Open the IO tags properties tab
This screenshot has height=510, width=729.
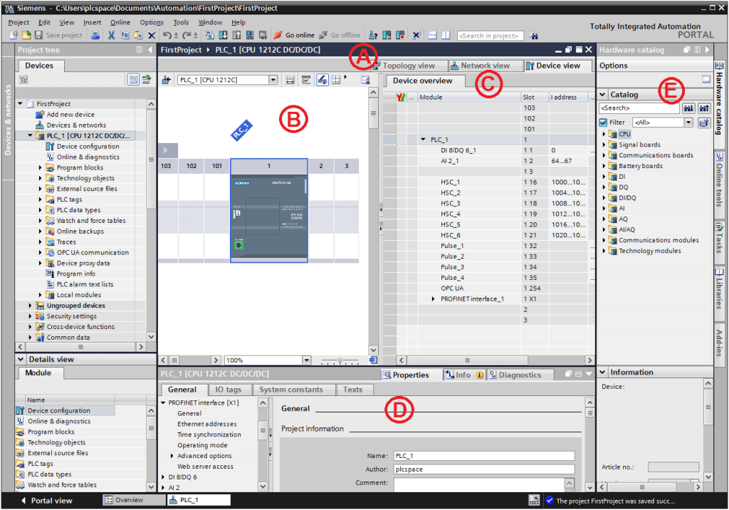pos(229,390)
